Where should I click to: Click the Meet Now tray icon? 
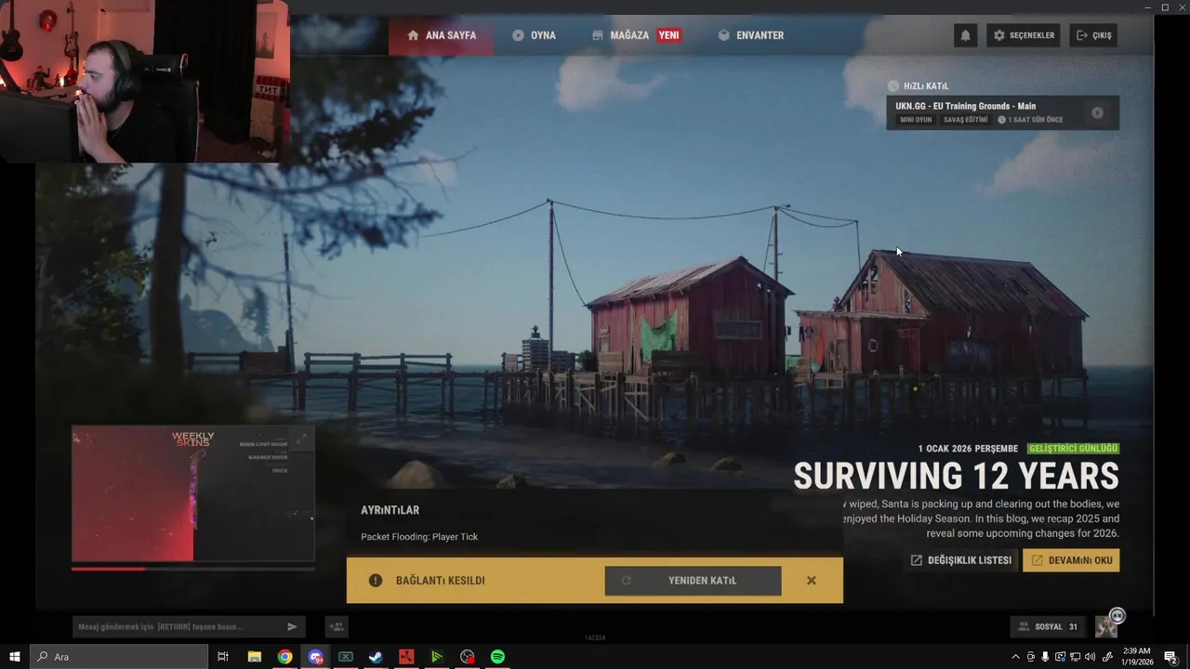1030,657
